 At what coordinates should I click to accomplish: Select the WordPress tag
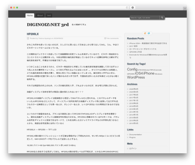pos(136,77)
